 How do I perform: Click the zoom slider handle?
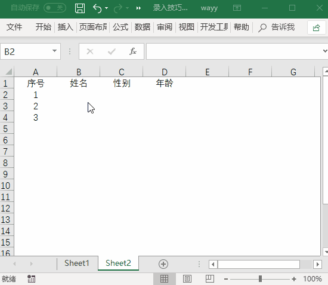(260, 278)
